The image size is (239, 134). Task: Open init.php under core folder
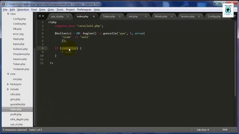(x=18, y=79)
